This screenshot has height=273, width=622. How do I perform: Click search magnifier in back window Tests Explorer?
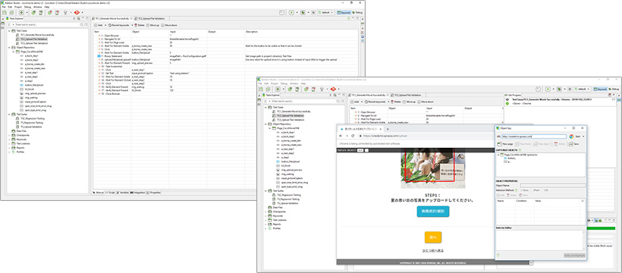click(81, 24)
